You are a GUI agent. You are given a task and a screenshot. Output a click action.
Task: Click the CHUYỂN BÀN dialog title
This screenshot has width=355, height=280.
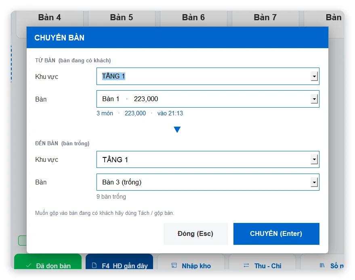pos(59,38)
